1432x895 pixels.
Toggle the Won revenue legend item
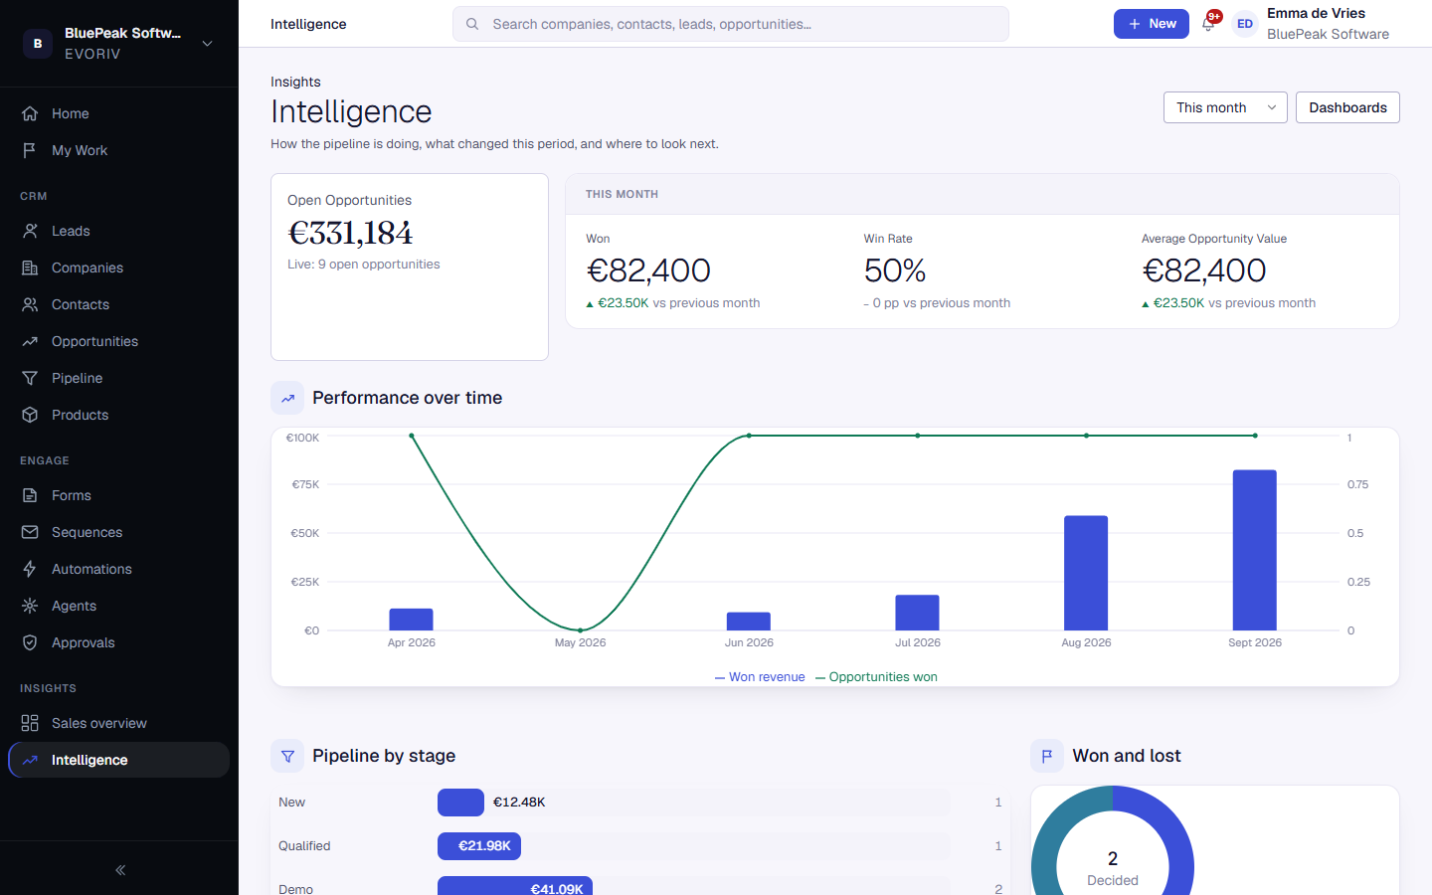pyautogui.click(x=760, y=677)
